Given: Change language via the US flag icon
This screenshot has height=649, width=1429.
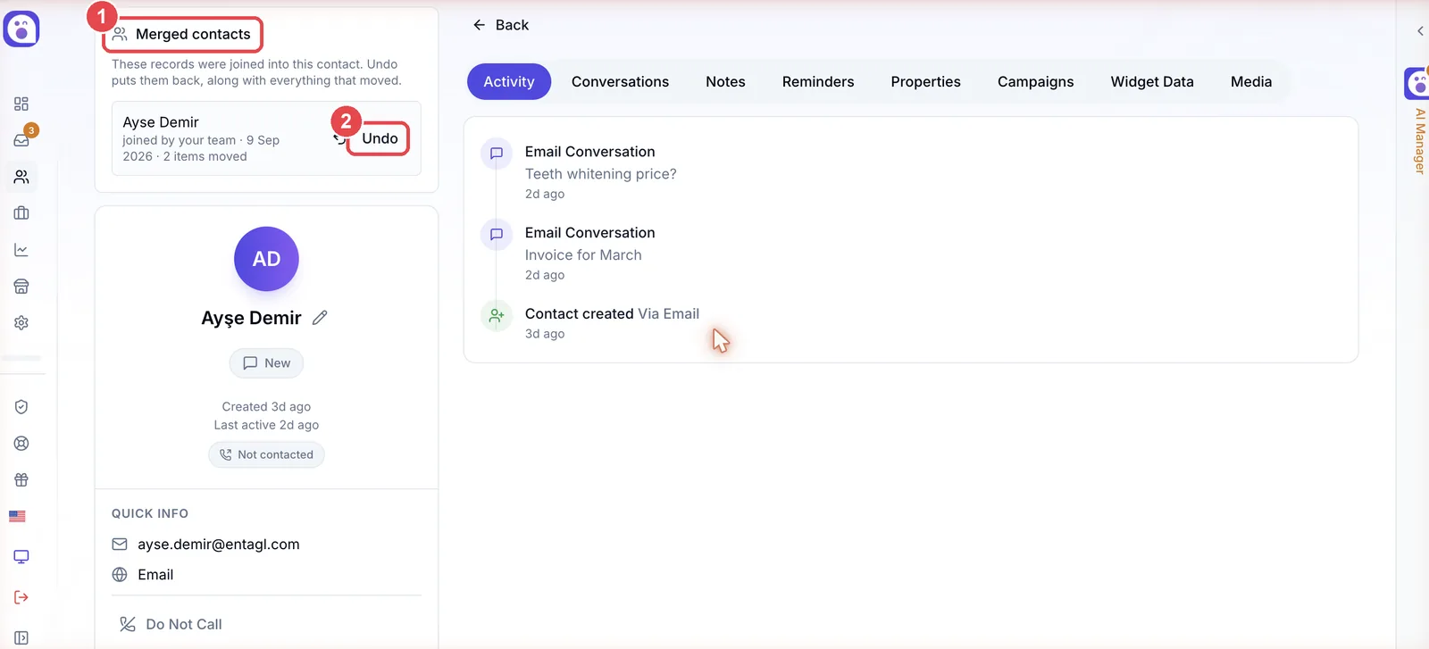Looking at the screenshot, I should pyautogui.click(x=17, y=516).
